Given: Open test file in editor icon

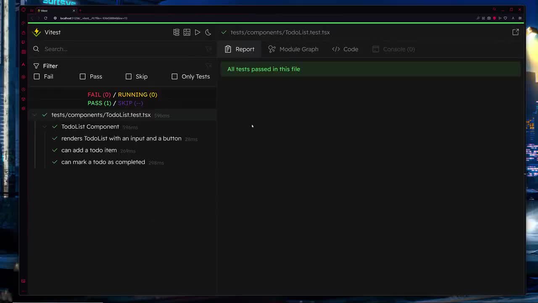Looking at the screenshot, I should click(516, 32).
